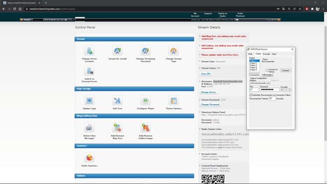
Task: Open the Encoder dropdown in SHOUTcast Source
Action: [286, 90]
